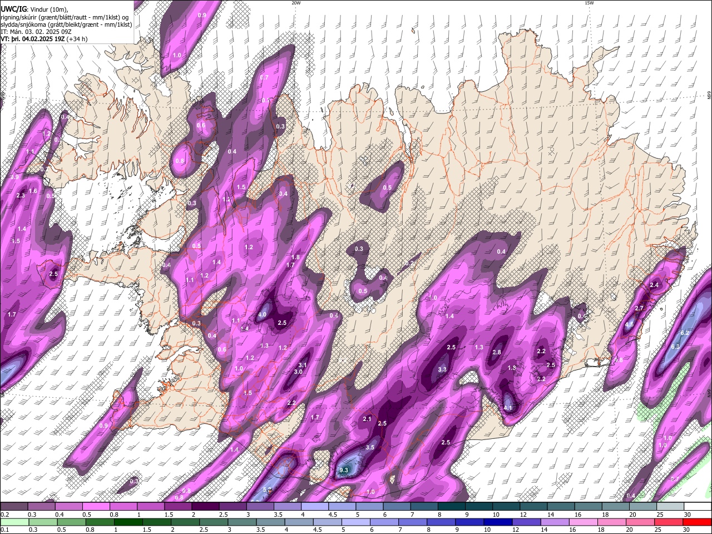712x534 pixels.
Task: Pick the upper legend swatch between 0.2 and 0.3
Action: point(14,506)
